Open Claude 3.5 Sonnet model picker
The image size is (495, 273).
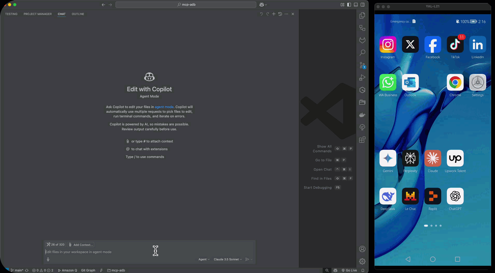click(228, 259)
